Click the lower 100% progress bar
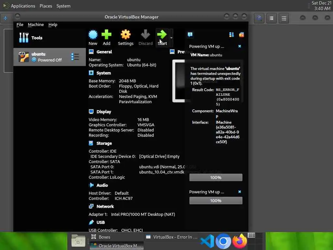Viewport: 333px width, 250px height. (216, 201)
